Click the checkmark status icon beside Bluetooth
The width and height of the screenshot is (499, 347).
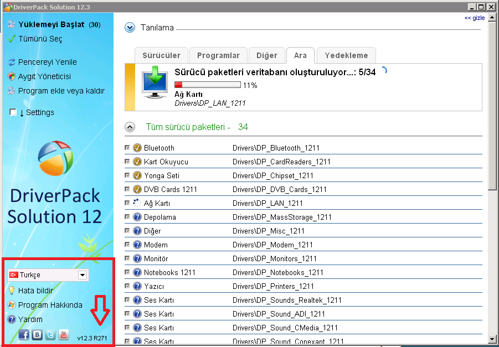[137, 148]
